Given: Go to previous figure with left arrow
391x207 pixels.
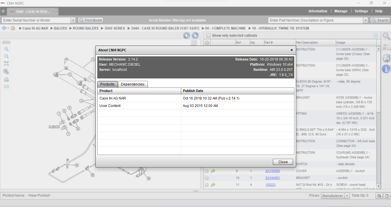Looking at the screenshot, I should [x=187, y=36].
